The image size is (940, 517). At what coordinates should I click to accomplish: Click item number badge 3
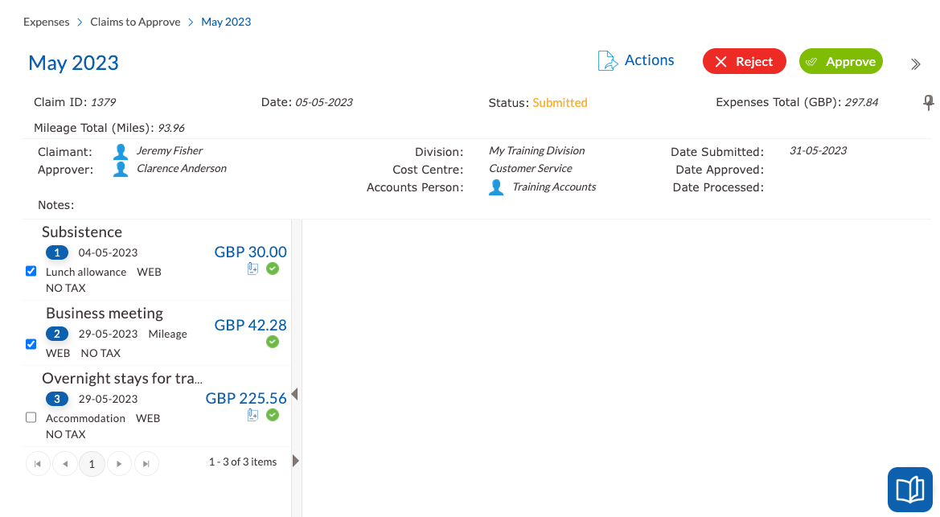coord(57,399)
